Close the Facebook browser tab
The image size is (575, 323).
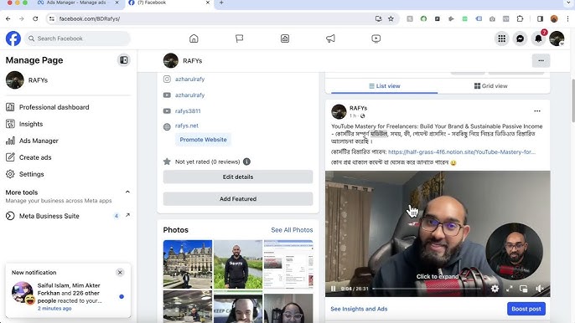[208, 3]
